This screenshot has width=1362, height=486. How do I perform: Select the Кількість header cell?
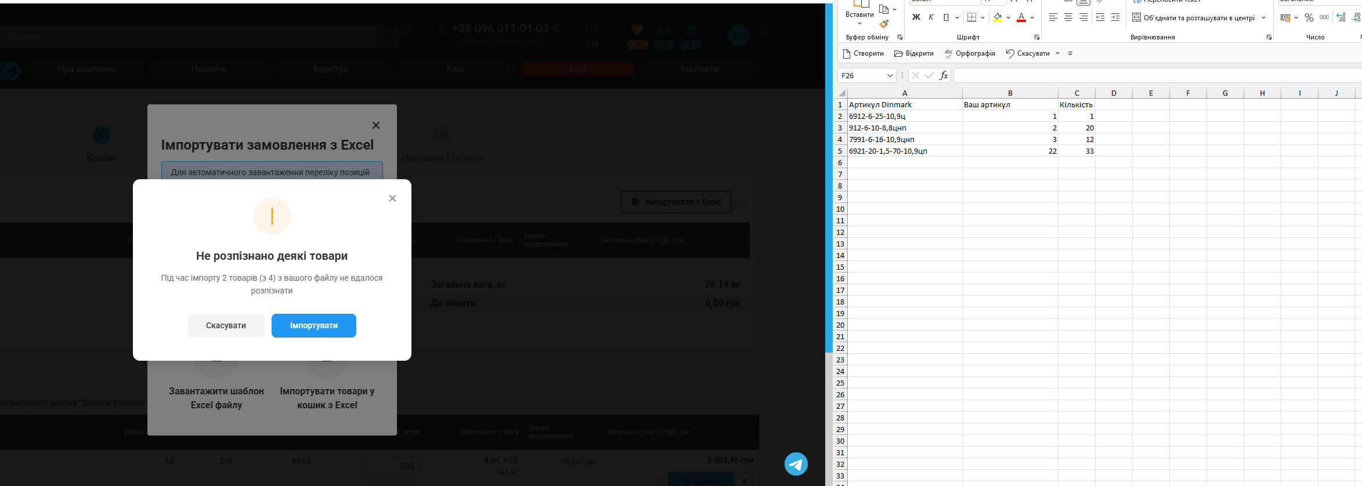pos(1077,104)
